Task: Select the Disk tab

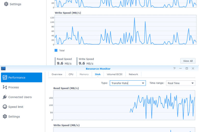Action: 98,74
